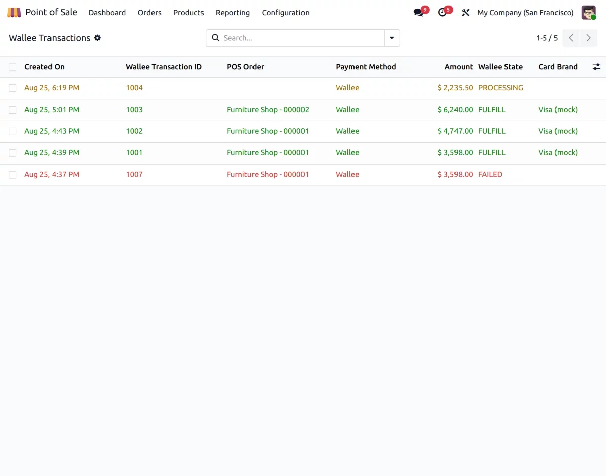Viewport: 606px width, 476px height.
Task: Click the search magnifier icon
Action: coord(215,38)
